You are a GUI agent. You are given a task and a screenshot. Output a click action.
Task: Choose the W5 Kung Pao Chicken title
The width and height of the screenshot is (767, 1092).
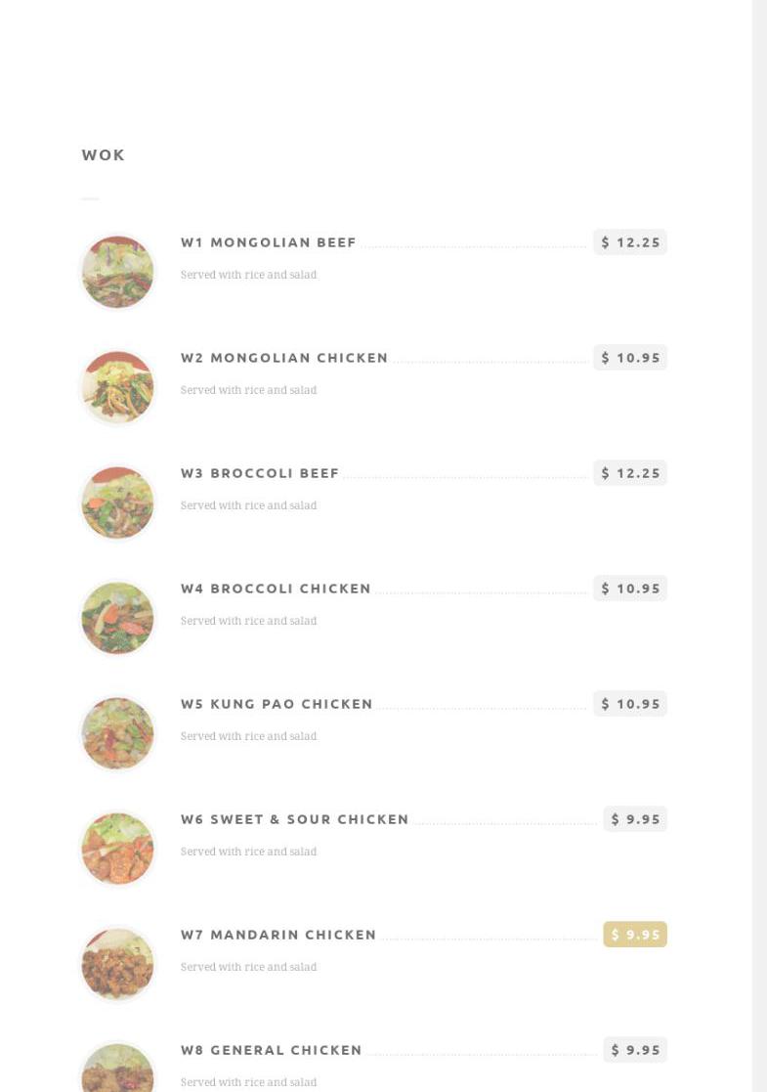pyautogui.click(x=277, y=704)
